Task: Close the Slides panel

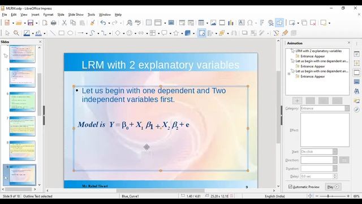Action: pos(40,42)
